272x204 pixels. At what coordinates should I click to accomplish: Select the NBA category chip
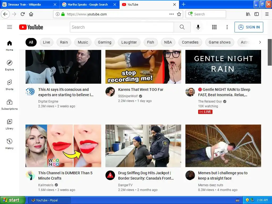pyautogui.click(x=168, y=42)
